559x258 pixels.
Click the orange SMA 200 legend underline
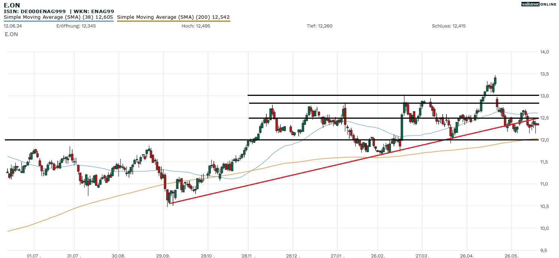click(173, 21)
